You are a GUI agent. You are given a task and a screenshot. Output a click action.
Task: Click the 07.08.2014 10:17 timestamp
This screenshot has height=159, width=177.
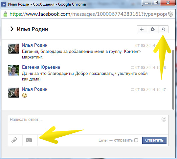click(x=151, y=90)
